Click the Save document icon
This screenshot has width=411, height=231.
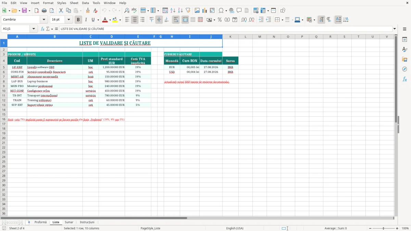pyautogui.click(x=24, y=11)
